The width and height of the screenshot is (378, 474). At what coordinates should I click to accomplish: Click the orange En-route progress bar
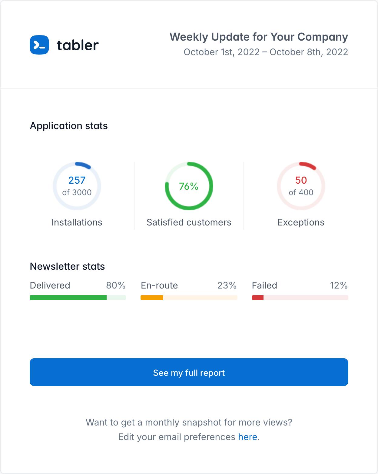pos(189,298)
